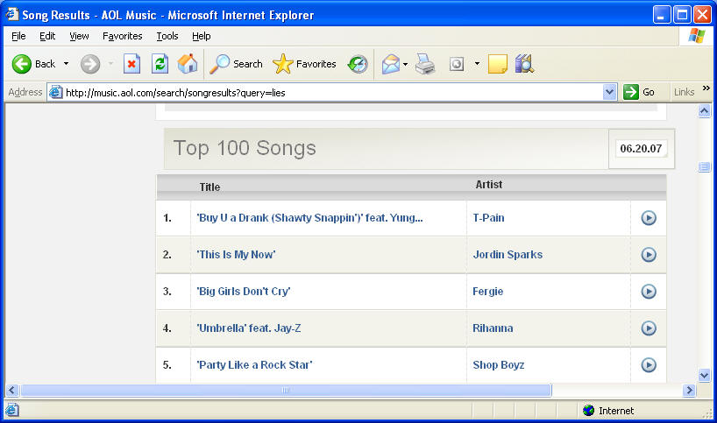Stop loading with the red X icon

tap(131, 64)
